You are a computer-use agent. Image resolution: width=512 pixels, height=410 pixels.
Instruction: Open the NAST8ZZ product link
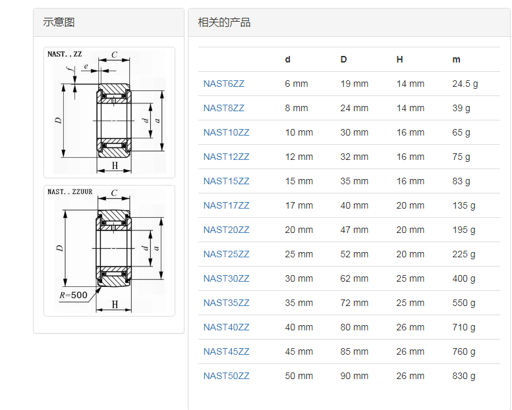(x=223, y=108)
